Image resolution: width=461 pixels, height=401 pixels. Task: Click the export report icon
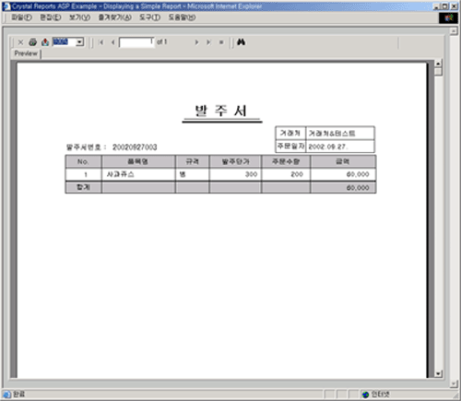45,42
